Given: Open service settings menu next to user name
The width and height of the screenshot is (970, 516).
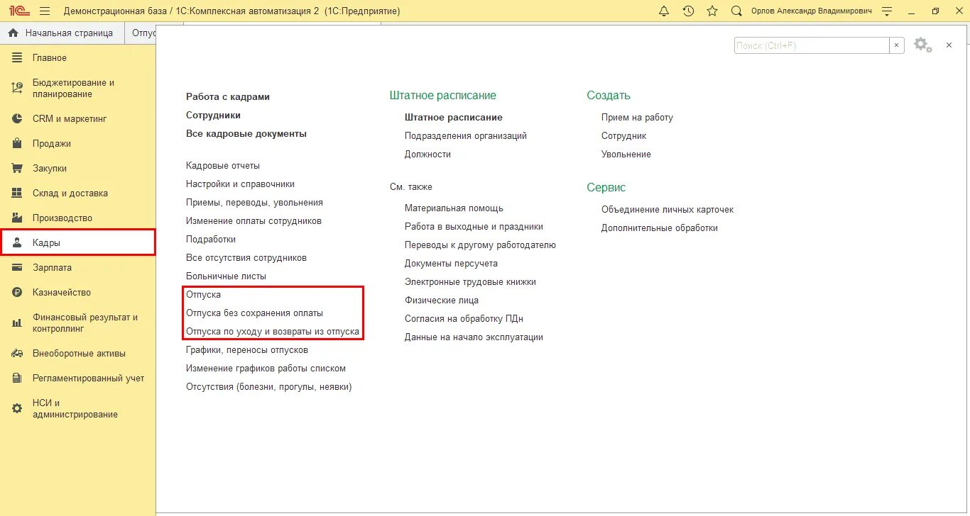Looking at the screenshot, I should [x=887, y=11].
